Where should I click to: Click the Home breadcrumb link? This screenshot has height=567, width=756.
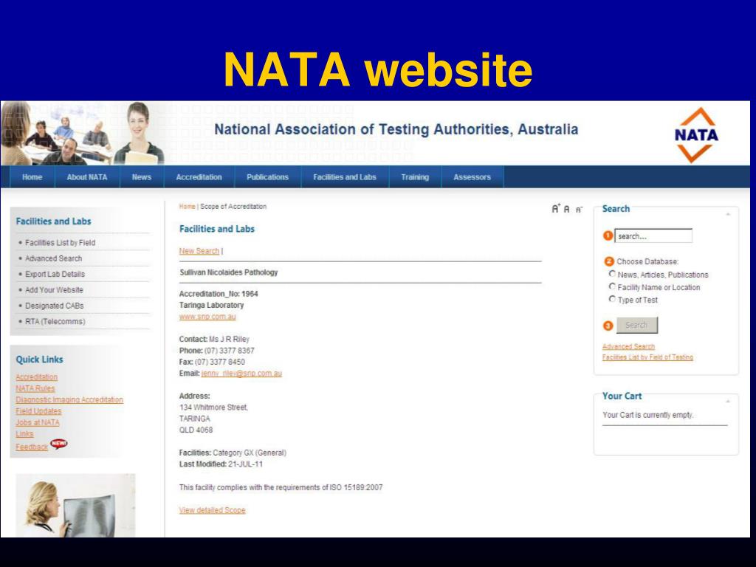click(187, 207)
